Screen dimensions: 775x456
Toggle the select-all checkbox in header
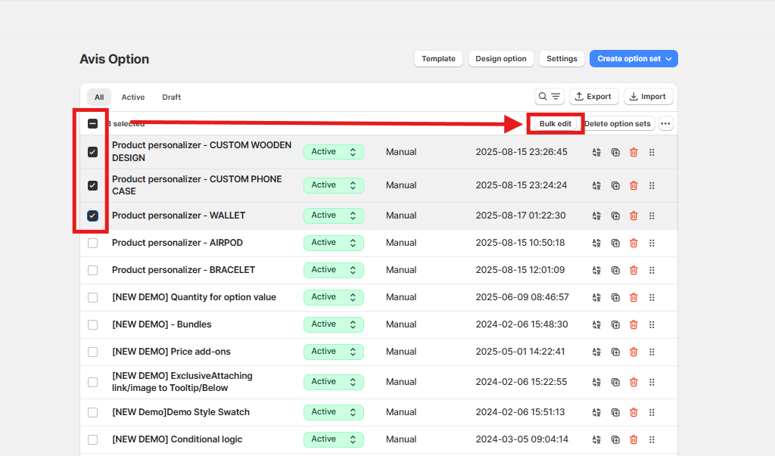[92, 124]
